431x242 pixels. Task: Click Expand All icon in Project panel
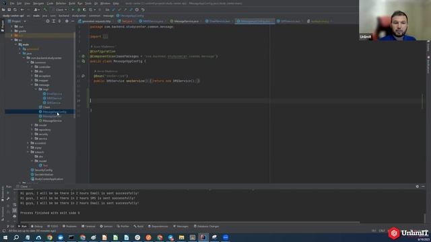[x=54, y=21]
